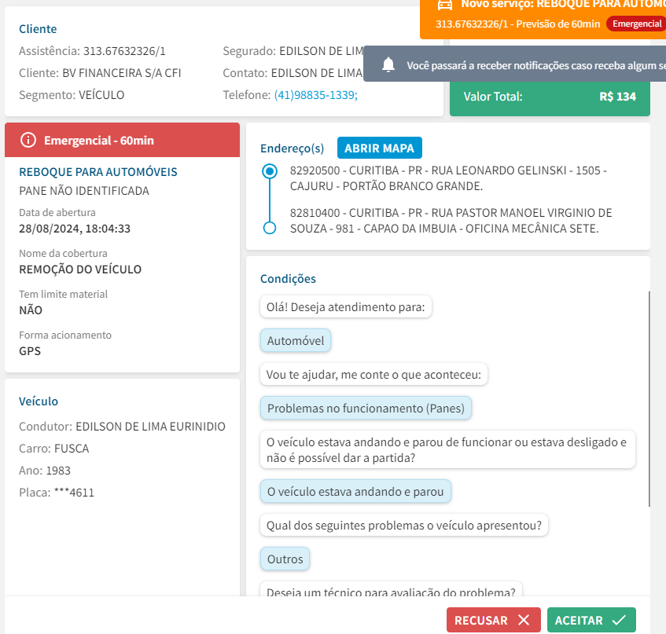Click the Emergencial badge in the orange notification
This screenshot has height=634, width=666.
(x=636, y=24)
